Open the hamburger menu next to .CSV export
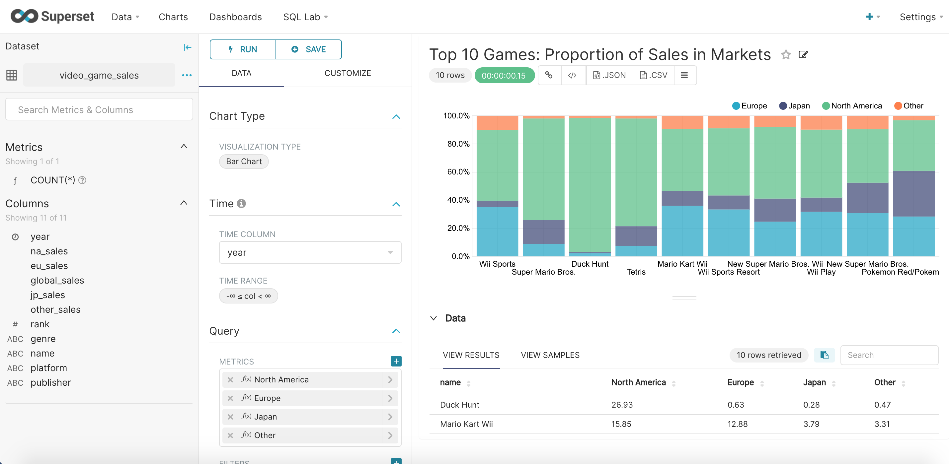The height and width of the screenshot is (464, 949). point(684,75)
